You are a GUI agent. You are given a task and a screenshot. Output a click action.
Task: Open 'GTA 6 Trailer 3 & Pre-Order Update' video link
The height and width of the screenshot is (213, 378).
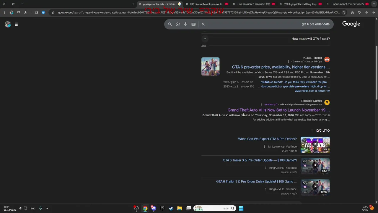click(x=260, y=160)
